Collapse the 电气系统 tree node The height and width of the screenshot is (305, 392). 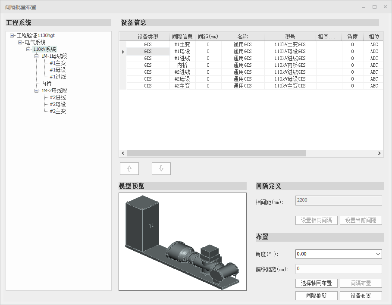click(20, 42)
